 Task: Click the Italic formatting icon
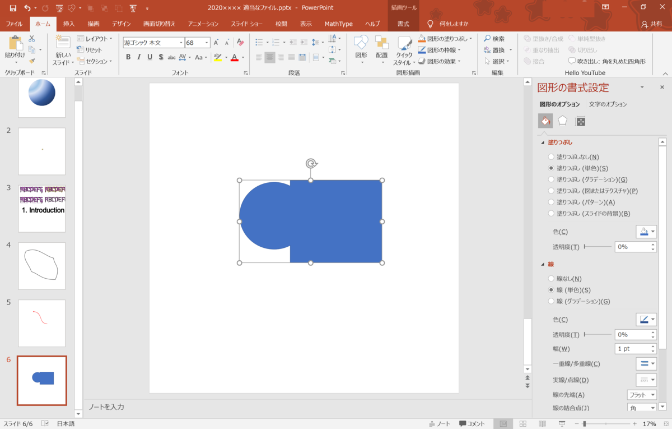(x=139, y=57)
